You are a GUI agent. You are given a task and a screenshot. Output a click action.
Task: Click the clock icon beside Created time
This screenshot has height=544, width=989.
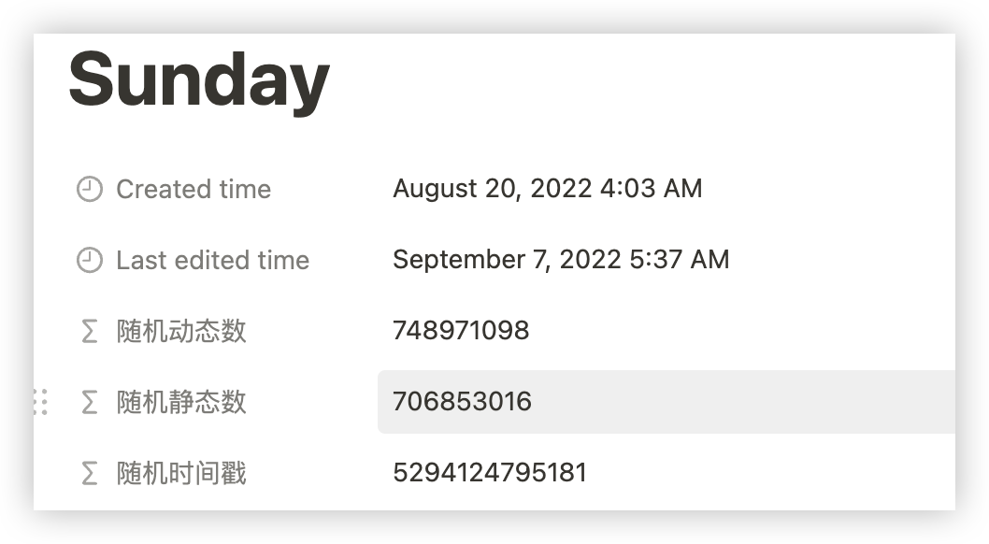point(89,190)
